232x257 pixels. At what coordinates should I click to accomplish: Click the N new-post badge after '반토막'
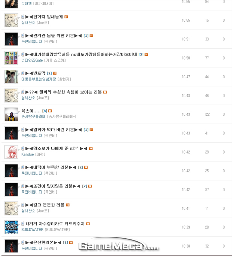coord(55,73)
